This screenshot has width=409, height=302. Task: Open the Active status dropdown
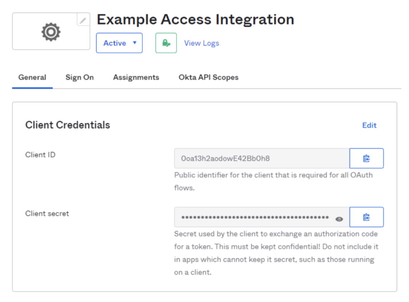pos(119,43)
